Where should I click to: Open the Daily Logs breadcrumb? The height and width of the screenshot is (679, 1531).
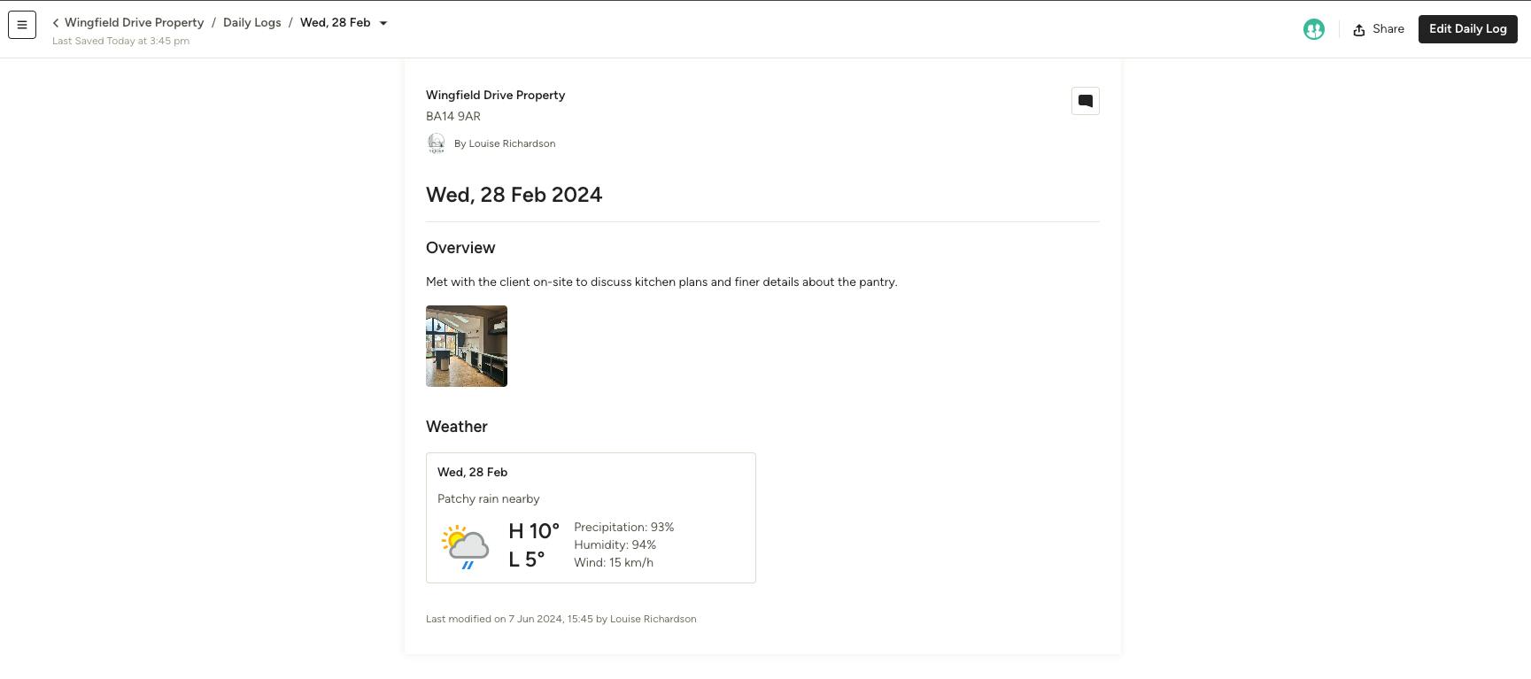[x=251, y=23]
